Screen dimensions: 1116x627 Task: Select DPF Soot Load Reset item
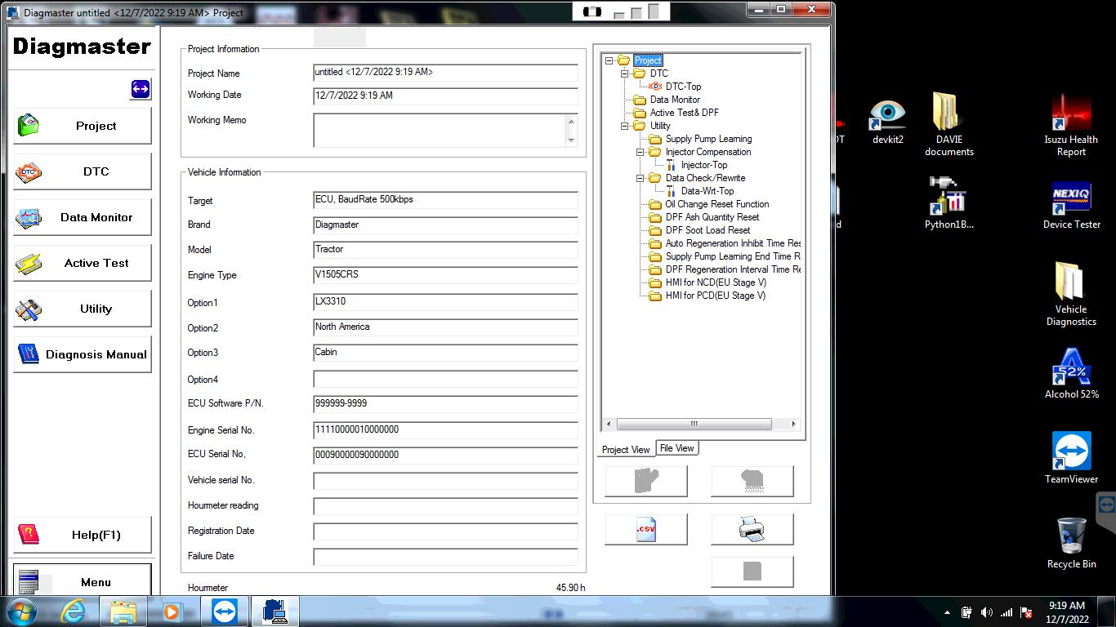tap(708, 230)
